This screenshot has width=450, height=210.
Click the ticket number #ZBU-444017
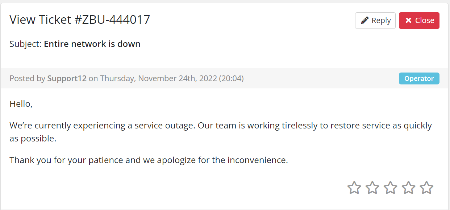pos(112,19)
